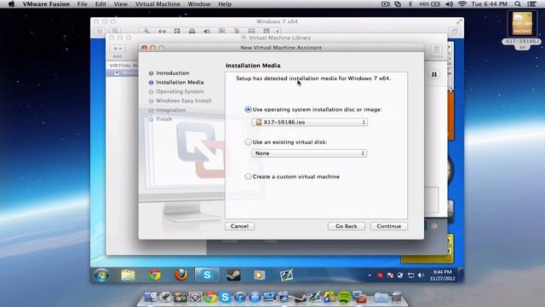Click the Windows Start orb

click(102, 275)
